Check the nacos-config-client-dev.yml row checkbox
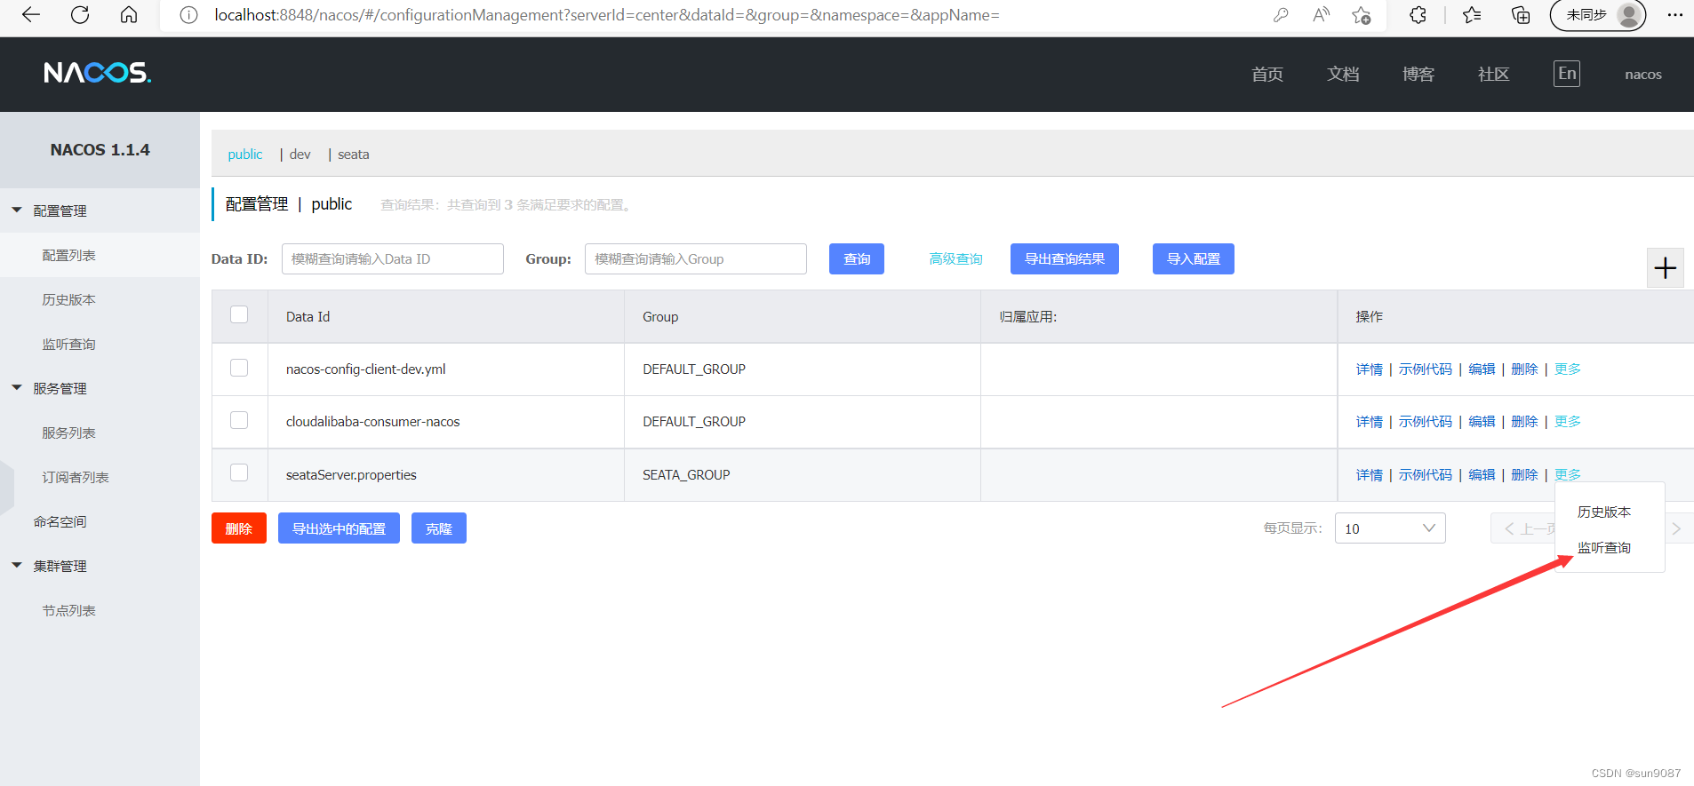 (239, 368)
